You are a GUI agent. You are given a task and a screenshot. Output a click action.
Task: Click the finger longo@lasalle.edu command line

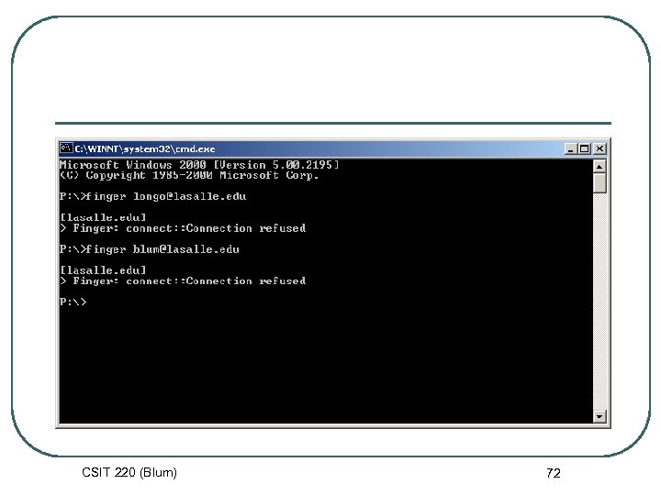(152, 196)
